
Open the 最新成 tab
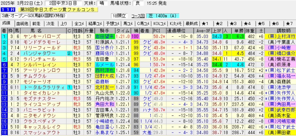click(x=191, y=23)
